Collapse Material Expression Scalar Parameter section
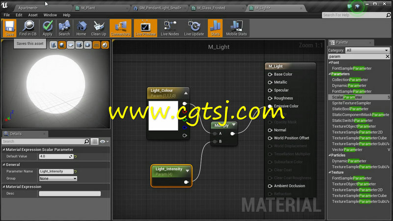The image size is (393, 221). [x=4, y=150]
